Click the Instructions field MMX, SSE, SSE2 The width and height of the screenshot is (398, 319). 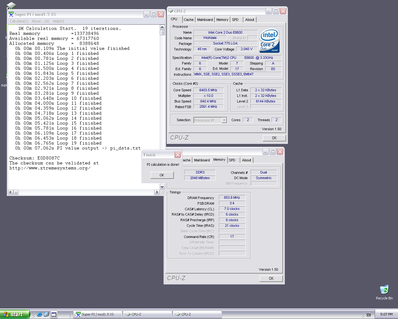click(238, 74)
